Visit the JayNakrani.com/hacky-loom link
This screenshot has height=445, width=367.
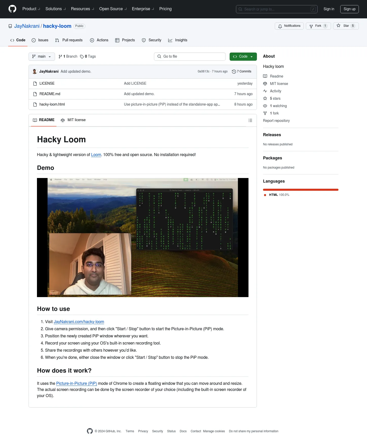click(x=79, y=322)
